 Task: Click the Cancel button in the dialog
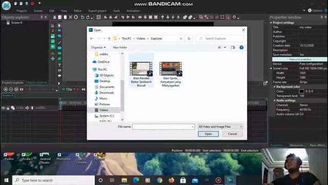[x=232, y=134]
